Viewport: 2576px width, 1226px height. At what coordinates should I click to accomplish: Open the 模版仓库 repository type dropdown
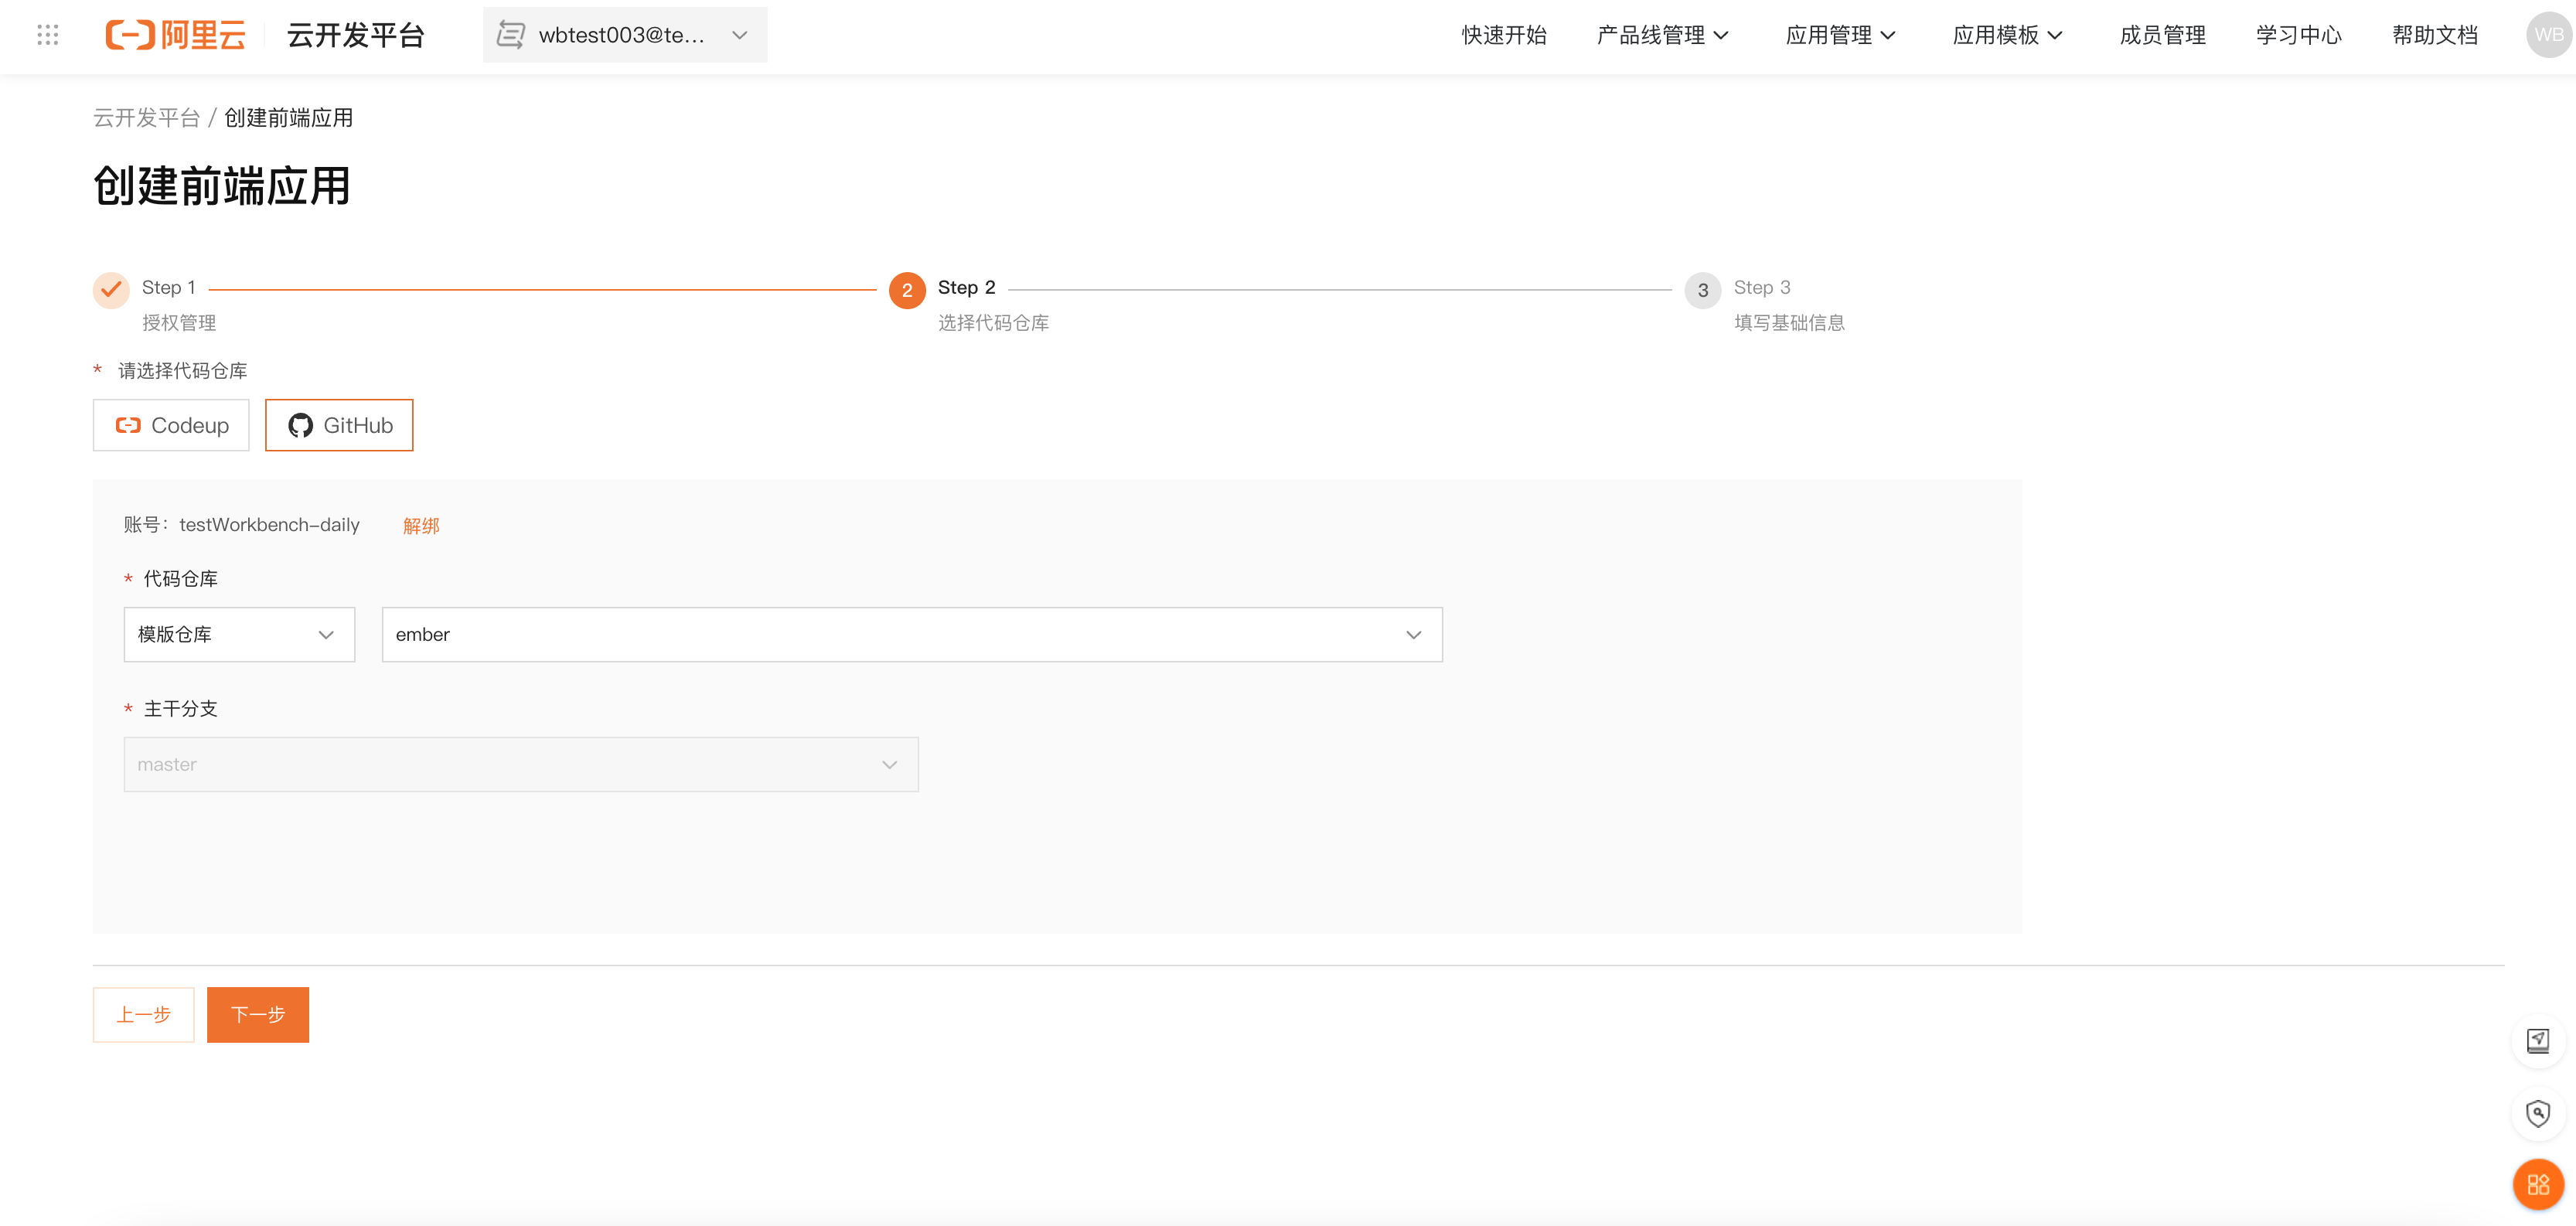point(239,634)
